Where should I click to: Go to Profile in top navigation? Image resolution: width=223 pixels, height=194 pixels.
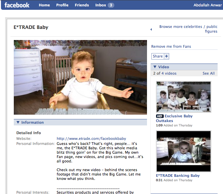pyautogui.click(x=62, y=5)
